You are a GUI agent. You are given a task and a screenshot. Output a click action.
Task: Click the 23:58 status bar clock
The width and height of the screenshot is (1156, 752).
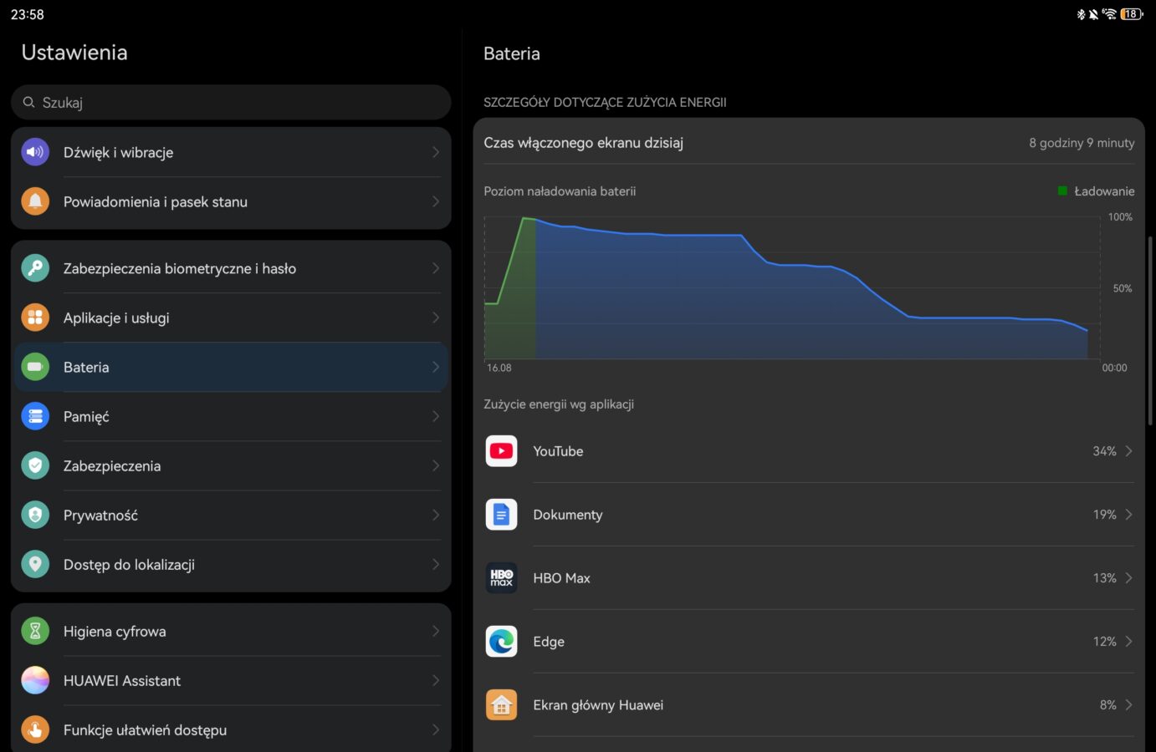pyautogui.click(x=28, y=14)
